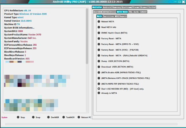The width and height of the screenshot is (186, 128).
Task: Open DevMGR device manager
Action: (x=53, y=117)
